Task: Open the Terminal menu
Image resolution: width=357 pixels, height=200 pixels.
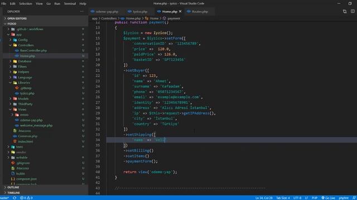Action: 70,4
